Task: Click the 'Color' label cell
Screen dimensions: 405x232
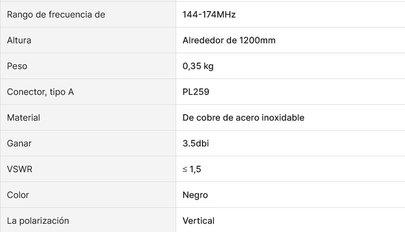Action: tap(18, 195)
